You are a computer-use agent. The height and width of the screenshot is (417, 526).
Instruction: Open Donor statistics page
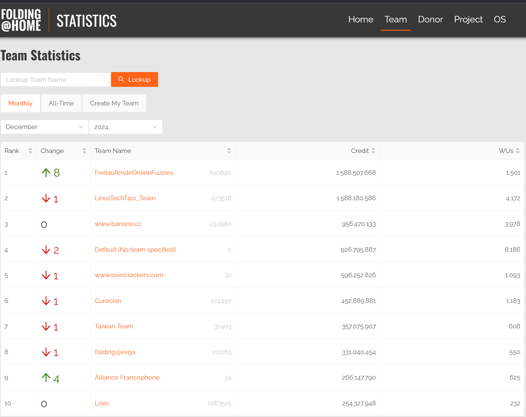[x=431, y=19]
